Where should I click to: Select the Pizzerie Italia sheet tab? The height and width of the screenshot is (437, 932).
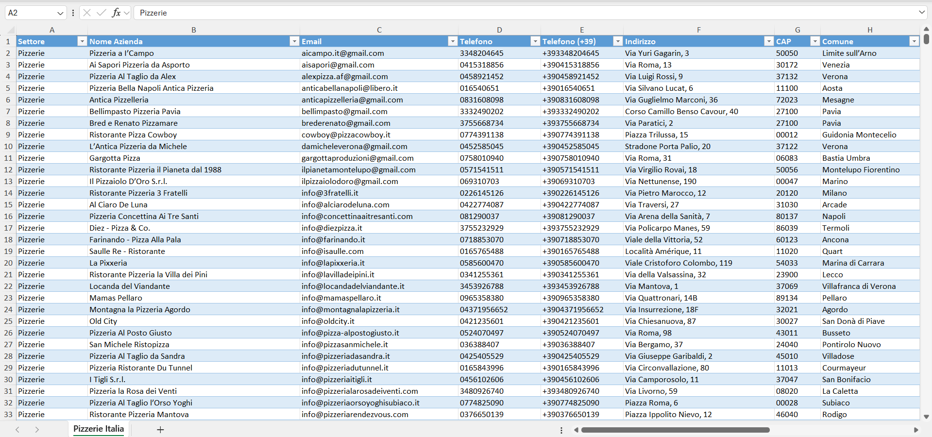(x=99, y=429)
